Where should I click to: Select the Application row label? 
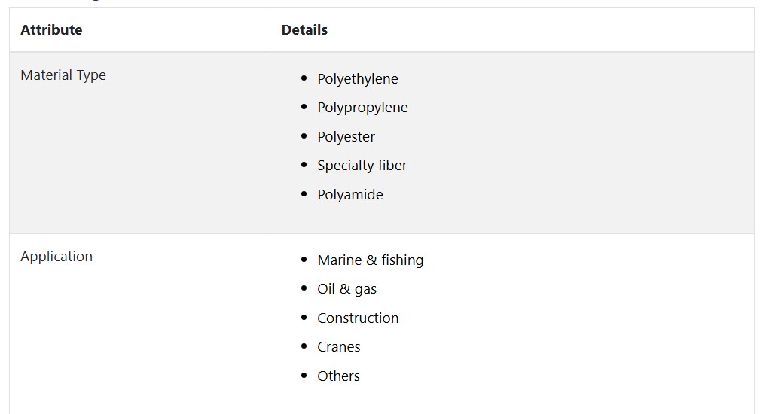click(56, 256)
